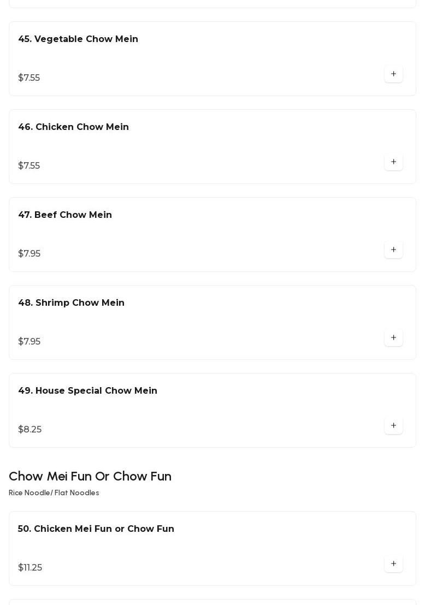Click the $7.55 price of Chicken Chow Mein

click(x=29, y=166)
